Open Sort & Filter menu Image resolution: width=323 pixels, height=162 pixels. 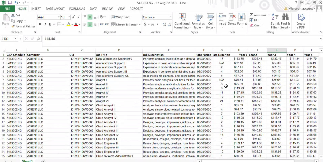pos(275,21)
